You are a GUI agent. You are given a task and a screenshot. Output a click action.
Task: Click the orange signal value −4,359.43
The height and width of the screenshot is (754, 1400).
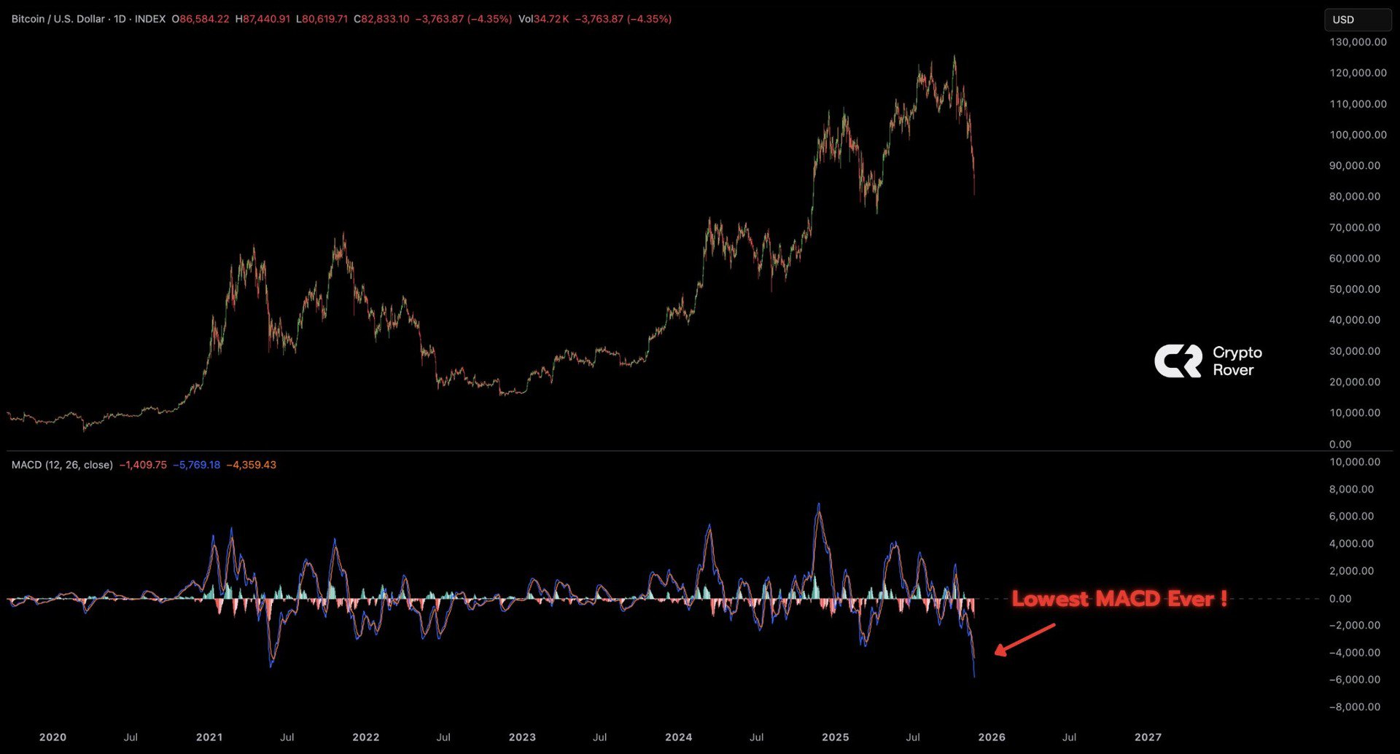point(251,465)
